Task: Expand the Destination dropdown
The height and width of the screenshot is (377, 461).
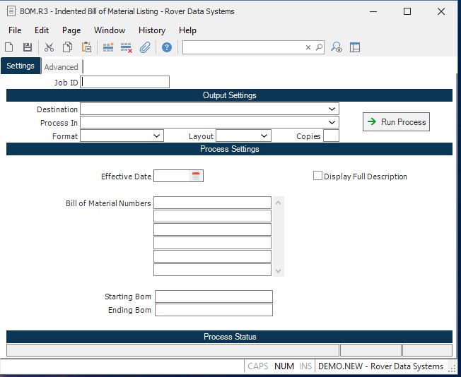Action: coord(332,109)
